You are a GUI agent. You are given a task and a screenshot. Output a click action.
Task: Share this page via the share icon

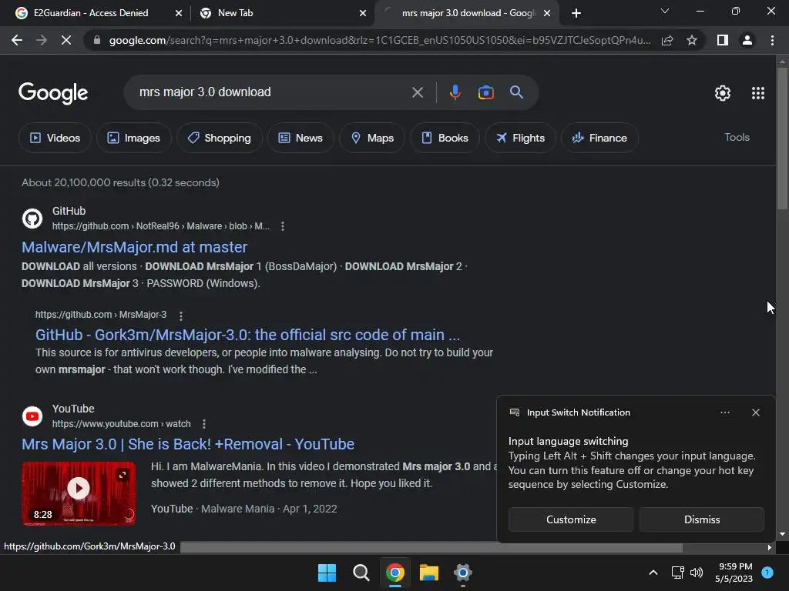click(667, 40)
